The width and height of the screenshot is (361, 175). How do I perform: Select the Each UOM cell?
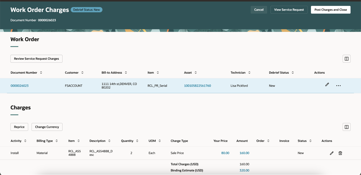152,153
